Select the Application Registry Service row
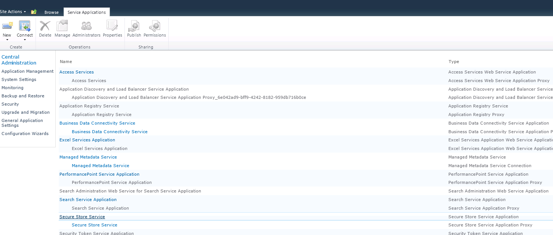 point(89,106)
